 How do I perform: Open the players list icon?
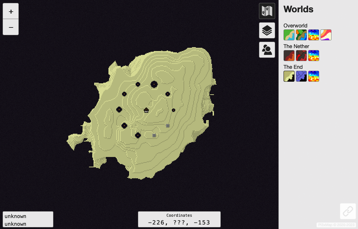click(267, 50)
